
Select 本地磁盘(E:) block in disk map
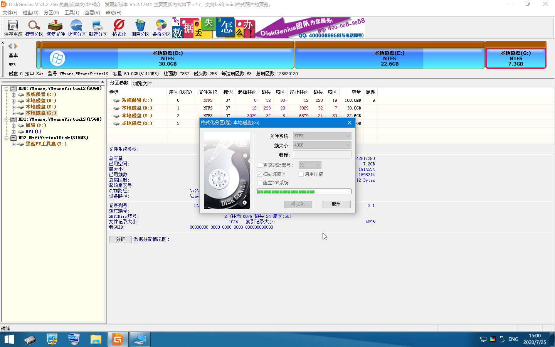point(390,55)
